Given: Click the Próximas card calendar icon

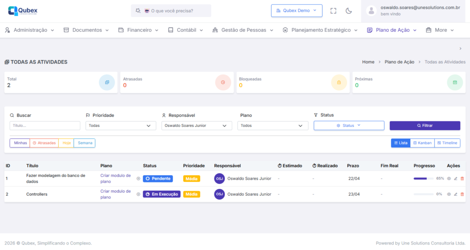Looking at the screenshot, I should pyautogui.click(x=455, y=82).
